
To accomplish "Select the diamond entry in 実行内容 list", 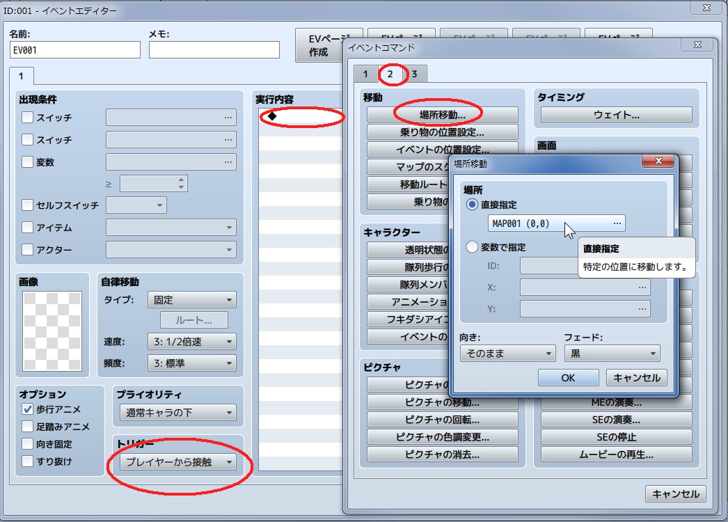I will coord(272,116).
